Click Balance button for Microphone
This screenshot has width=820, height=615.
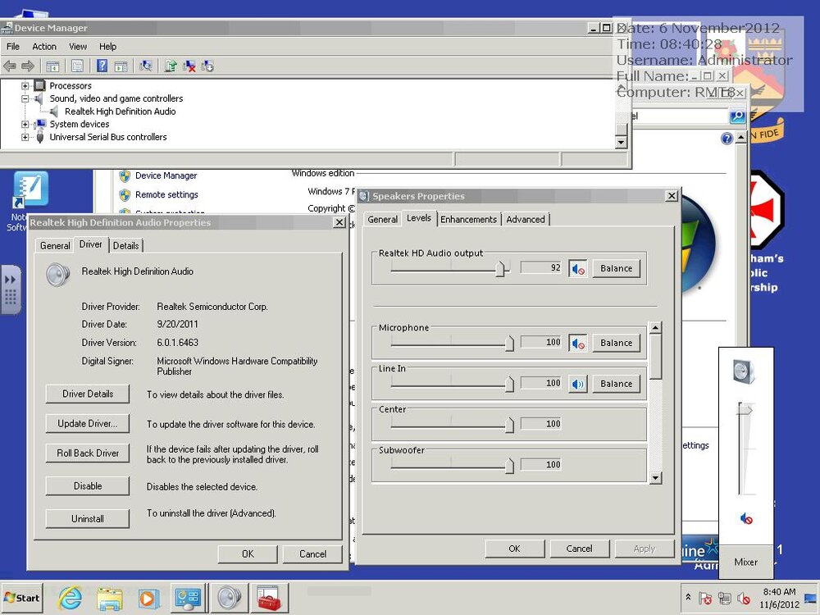[x=617, y=343]
